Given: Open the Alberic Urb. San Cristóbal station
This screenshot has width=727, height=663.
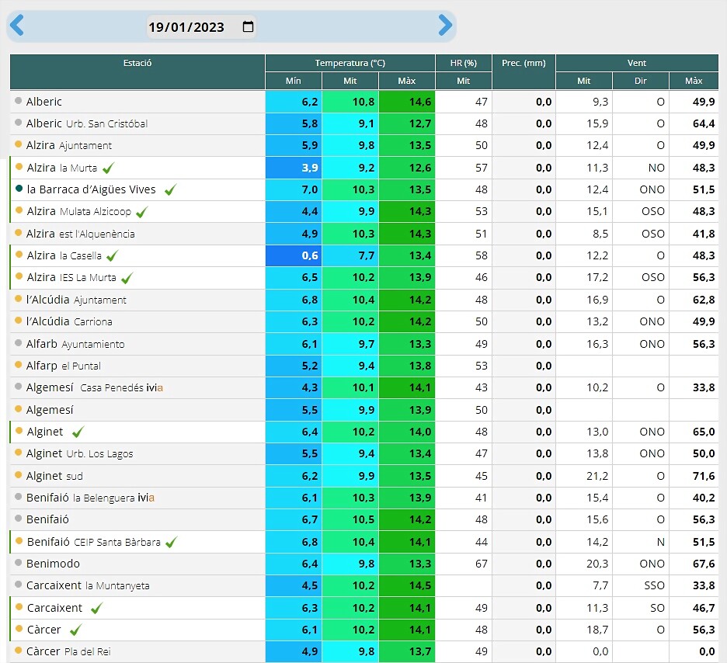Looking at the screenshot, I should 87,123.
